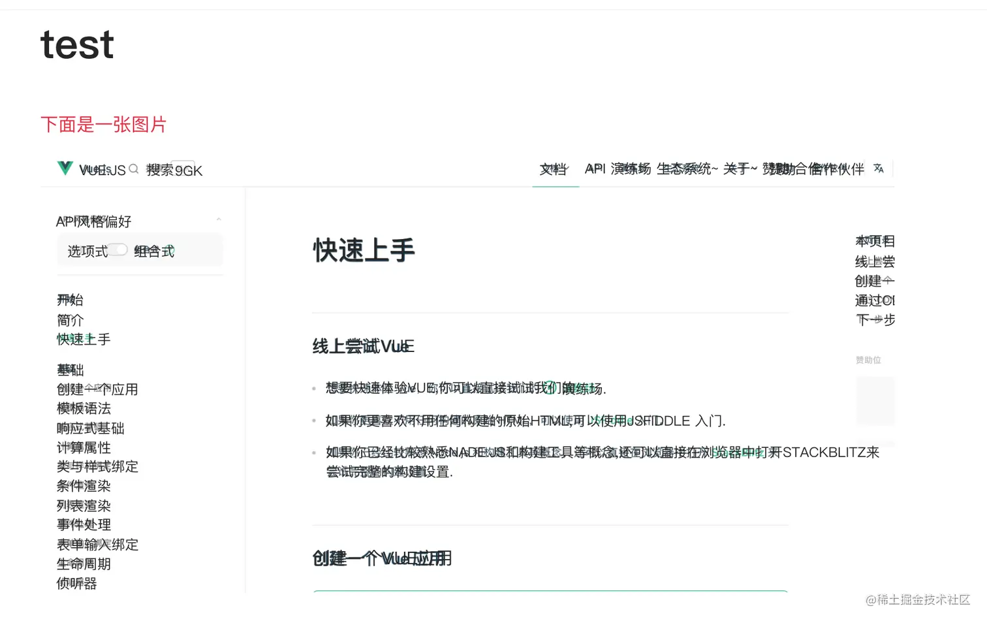The image size is (987, 623).
Task: Open 生命周期 sidebar entry
Action: pyautogui.click(x=84, y=564)
